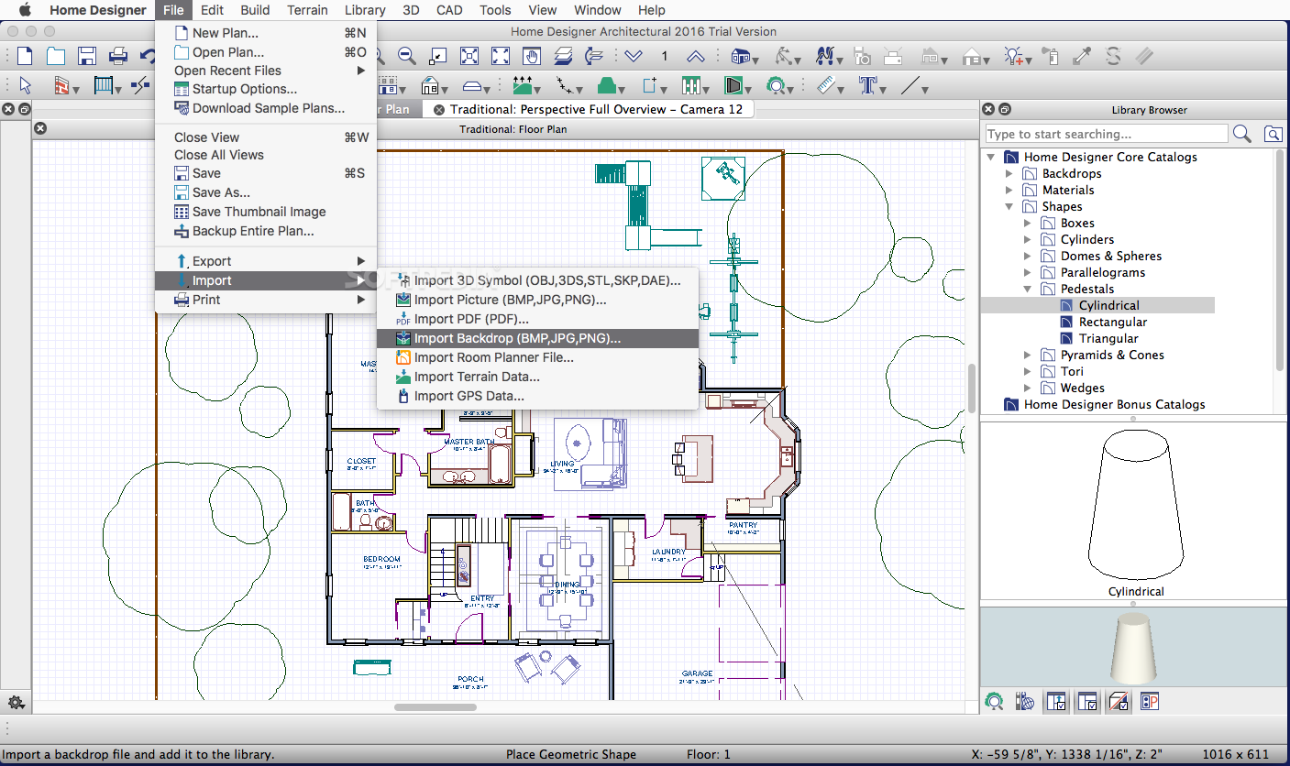Click the Print toolbar icon

[x=118, y=56]
